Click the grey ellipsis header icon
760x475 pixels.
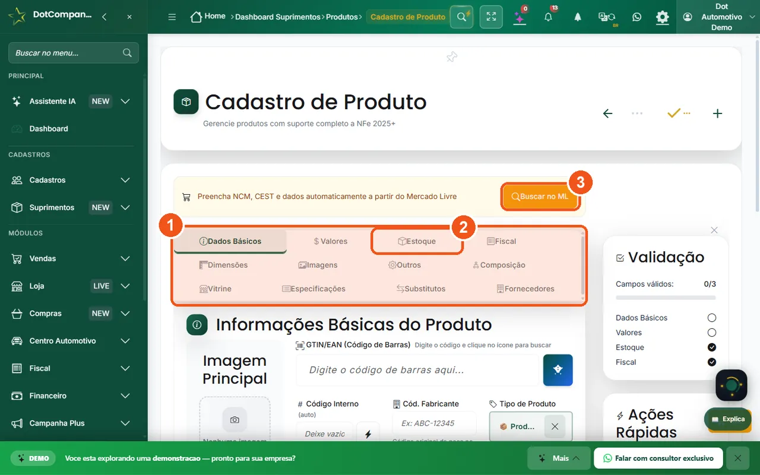[637, 113]
